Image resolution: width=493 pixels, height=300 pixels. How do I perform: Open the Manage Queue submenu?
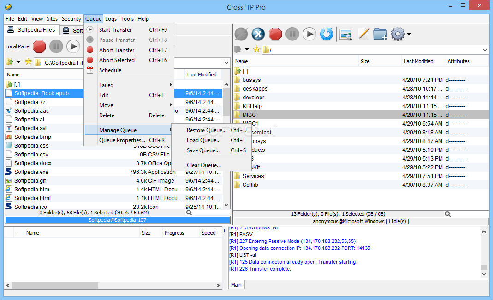pos(129,130)
